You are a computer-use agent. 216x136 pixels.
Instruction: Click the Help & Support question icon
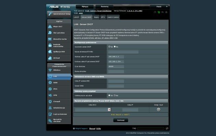click(x=74, y=128)
